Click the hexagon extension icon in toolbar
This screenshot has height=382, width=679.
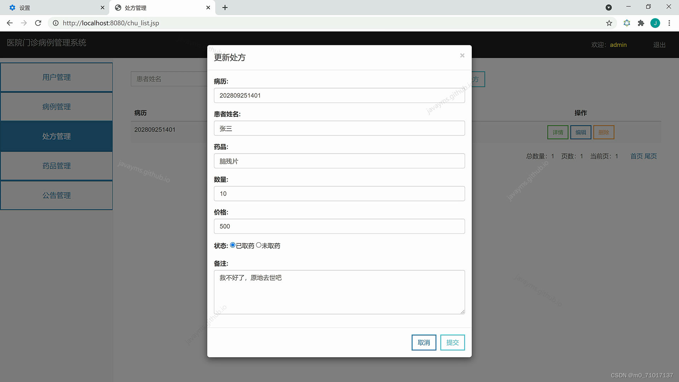coord(627,23)
